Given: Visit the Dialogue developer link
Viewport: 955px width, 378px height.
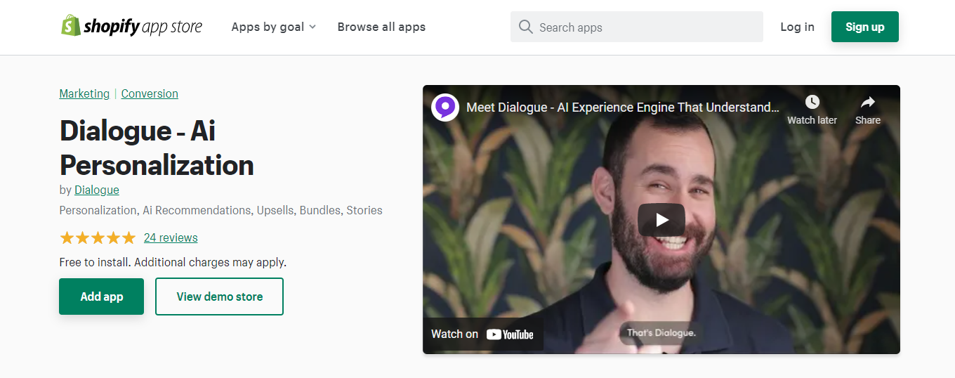Looking at the screenshot, I should (x=97, y=190).
